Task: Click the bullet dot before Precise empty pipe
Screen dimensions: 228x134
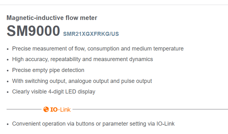Action: tap(8, 71)
